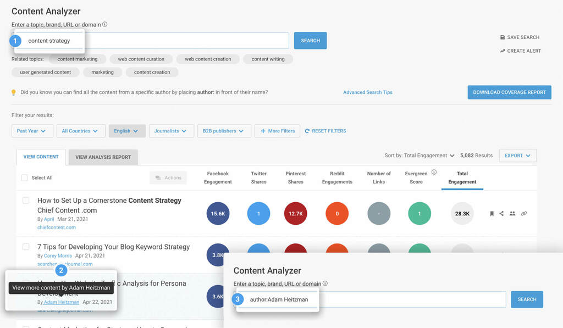Click the Save Search disk icon
Screen dimensions: 563x328
coord(503,37)
